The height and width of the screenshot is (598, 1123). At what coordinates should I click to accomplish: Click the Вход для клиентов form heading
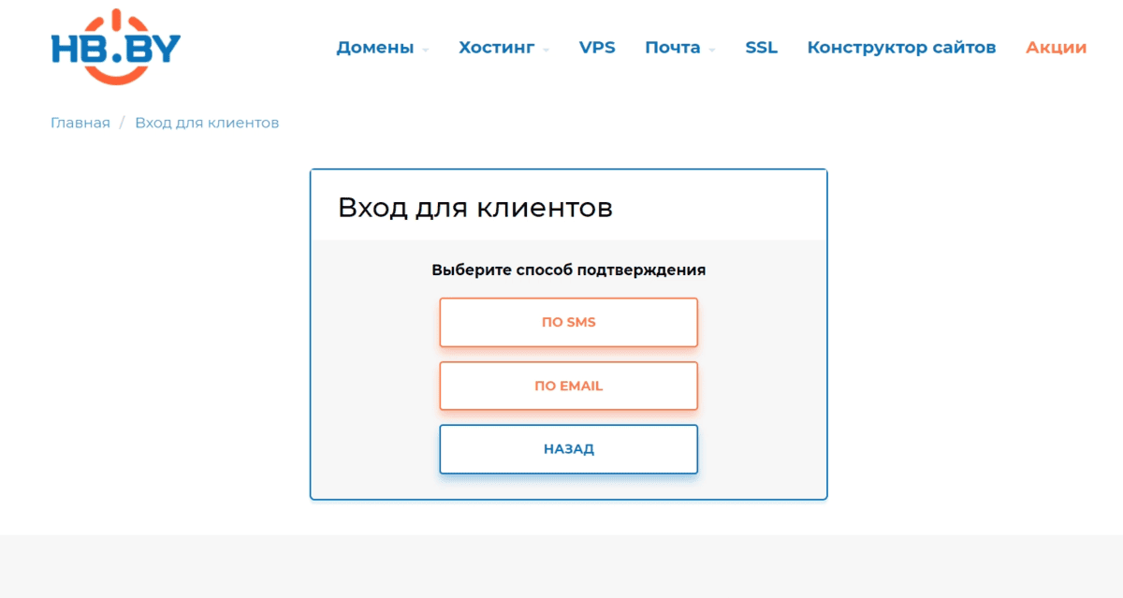(474, 207)
